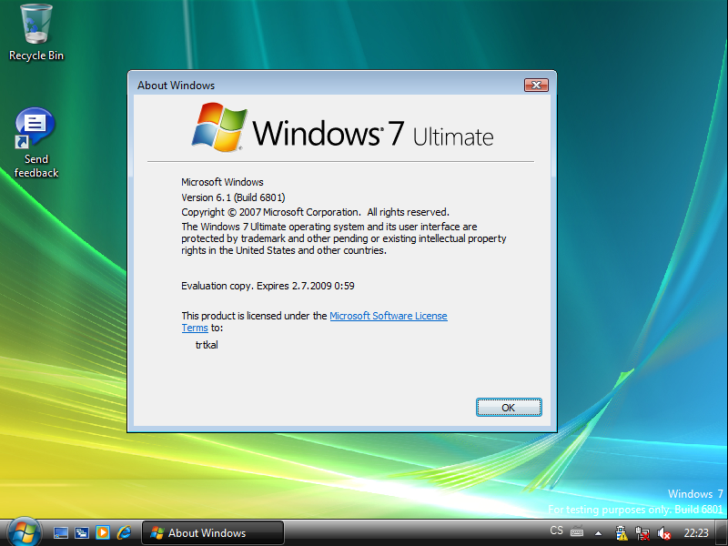Select the Send feedback shortcut icon
728x546 pixels.
(35, 142)
